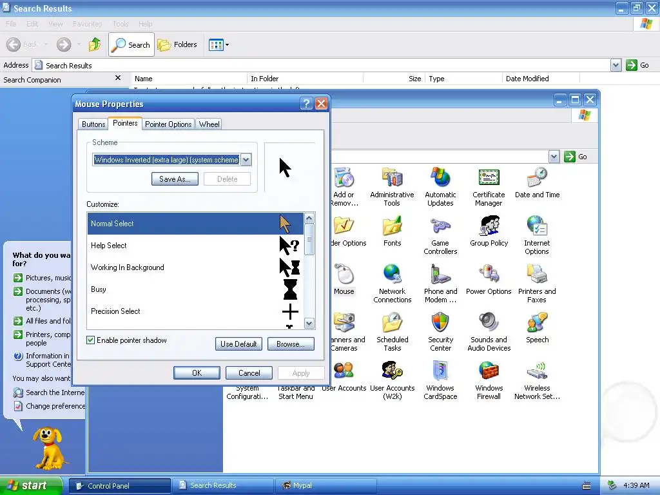This screenshot has height=495, width=660.
Task: Open the Views toolbar button
Action: tap(219, 44)
